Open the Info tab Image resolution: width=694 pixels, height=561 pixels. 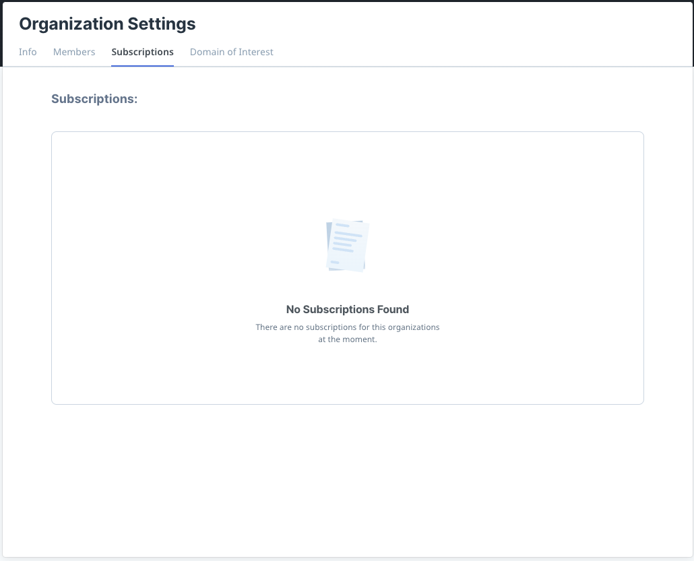(x=28, y=52)
